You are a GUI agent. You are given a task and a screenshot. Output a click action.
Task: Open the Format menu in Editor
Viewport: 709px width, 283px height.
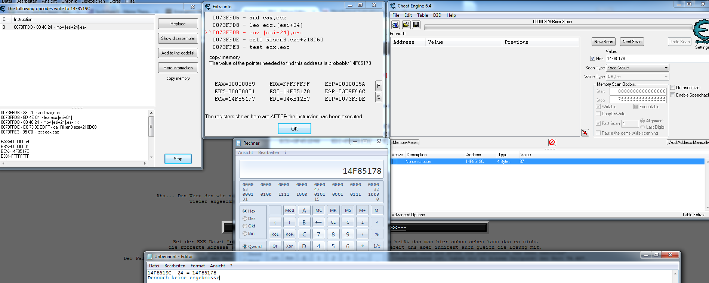pyautogui.click(x=197, y=266)
